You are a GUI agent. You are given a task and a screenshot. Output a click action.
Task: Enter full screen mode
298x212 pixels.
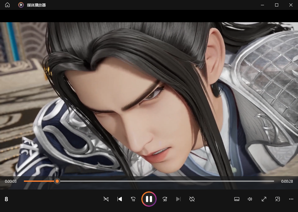264,199
